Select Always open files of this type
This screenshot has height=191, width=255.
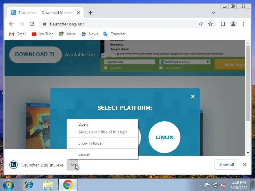(102, 132)
